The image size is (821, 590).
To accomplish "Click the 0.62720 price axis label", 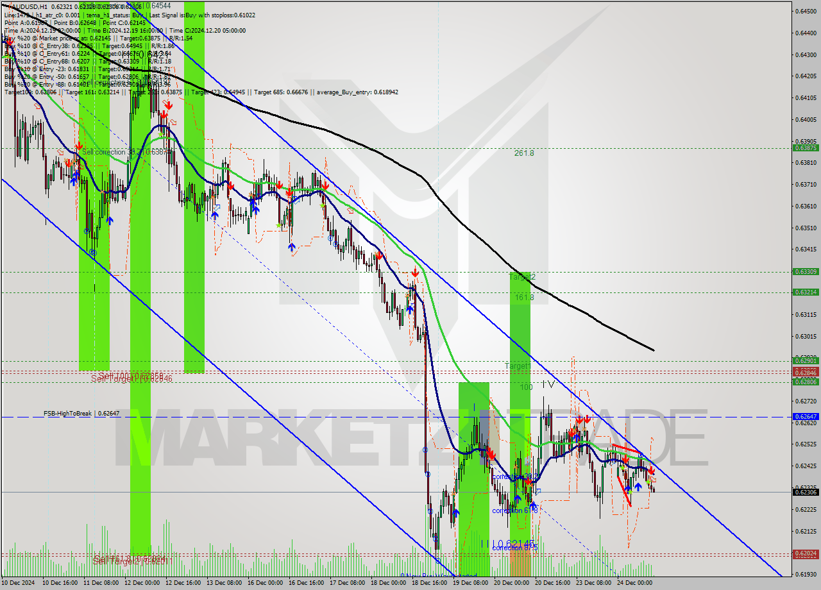I will [x=806, y=401].
